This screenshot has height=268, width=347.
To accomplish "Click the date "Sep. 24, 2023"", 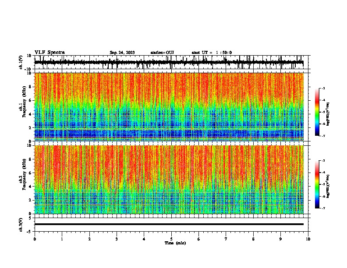I will click(x=122, y=53).
